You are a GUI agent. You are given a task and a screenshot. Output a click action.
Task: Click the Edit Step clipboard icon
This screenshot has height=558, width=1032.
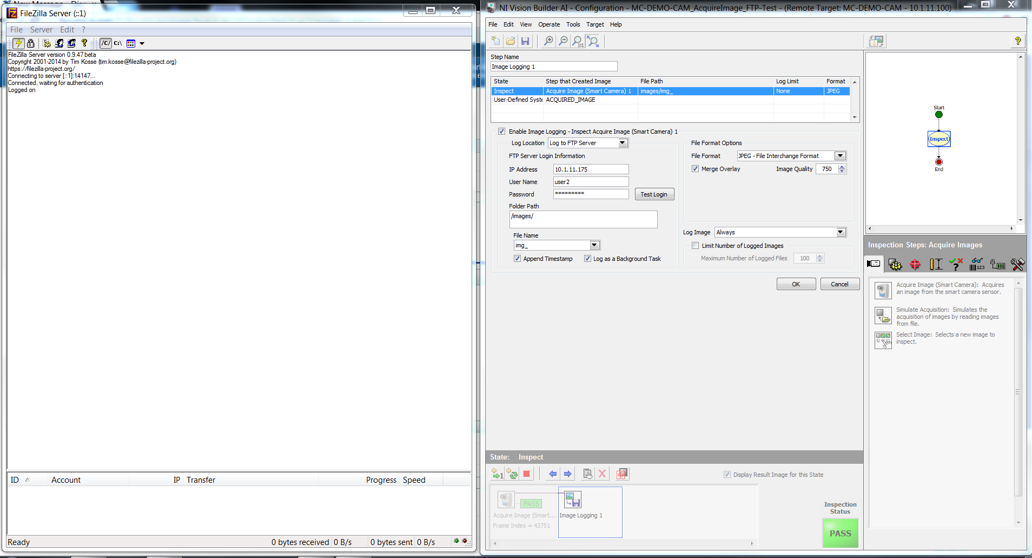click(x=587, y=474)
